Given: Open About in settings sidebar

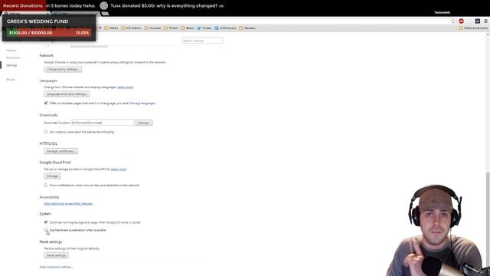Looking at the screenshot, I should coord(10,80).
